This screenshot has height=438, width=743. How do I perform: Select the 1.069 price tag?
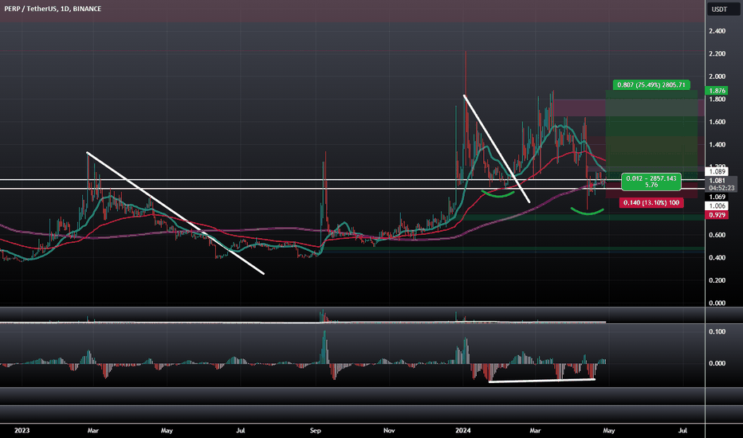point(717,197)
